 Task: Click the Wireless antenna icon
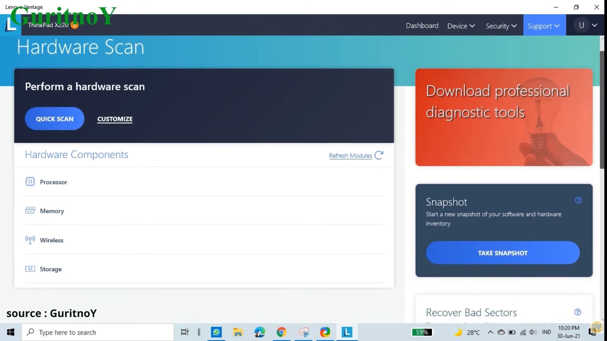30,240
